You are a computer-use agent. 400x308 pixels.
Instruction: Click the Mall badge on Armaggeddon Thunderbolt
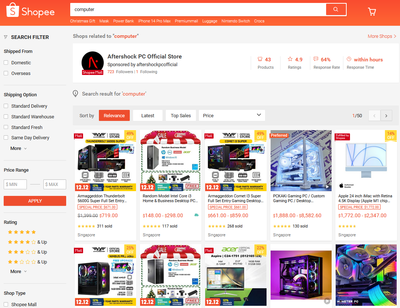point(79,136)
